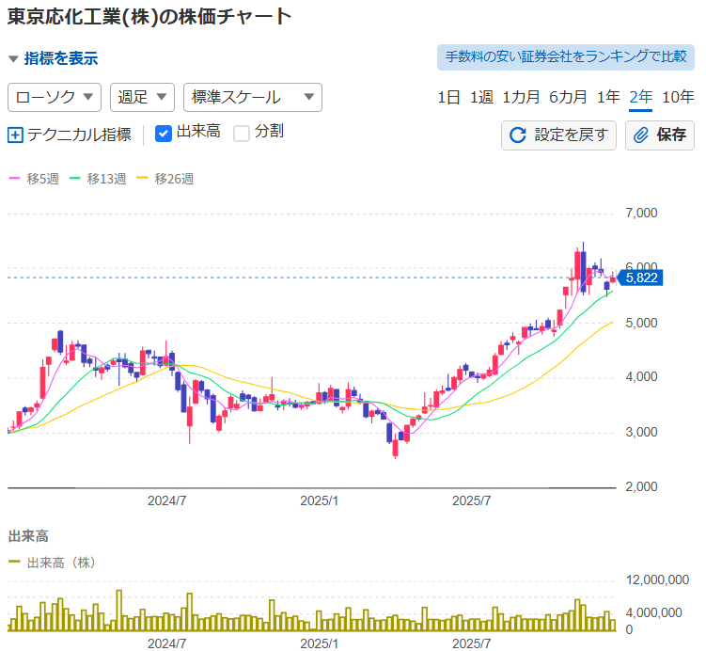The height and width of the screenshot is (651, 706).
Task: Select the 1日 time range
Action: 448,97
